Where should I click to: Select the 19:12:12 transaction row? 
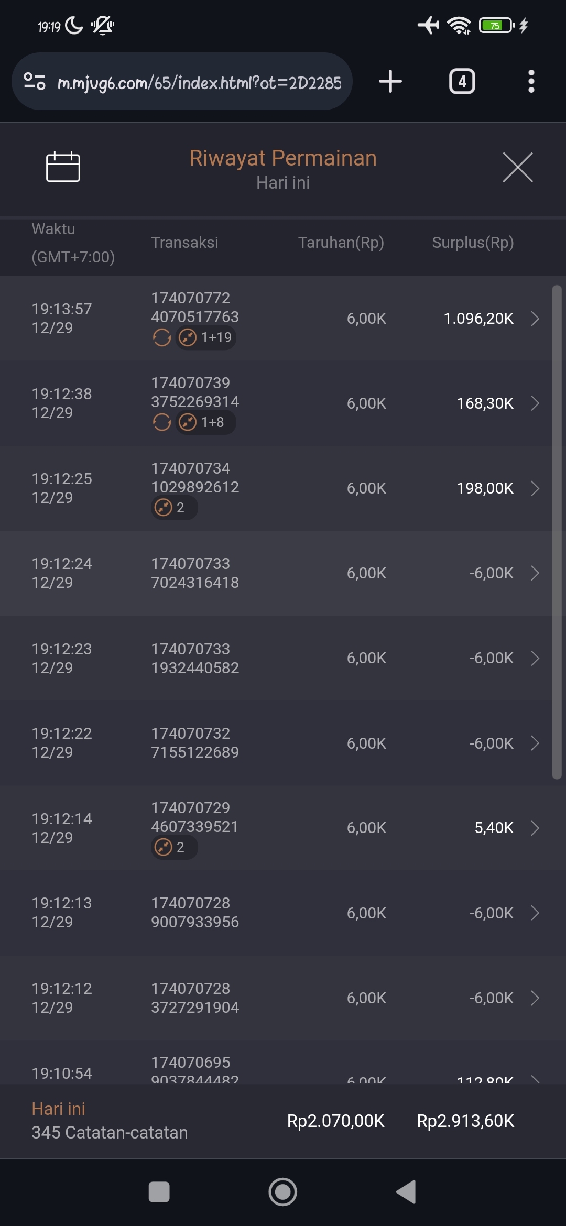[x=283, y=998]
